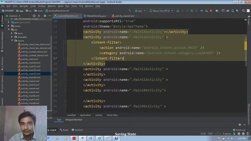
Task: Open Project panel settings gear
Action: [45, 16]
